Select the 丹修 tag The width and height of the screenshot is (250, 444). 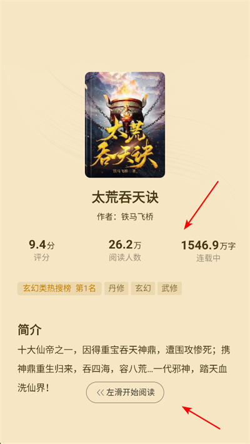point(116,288)
